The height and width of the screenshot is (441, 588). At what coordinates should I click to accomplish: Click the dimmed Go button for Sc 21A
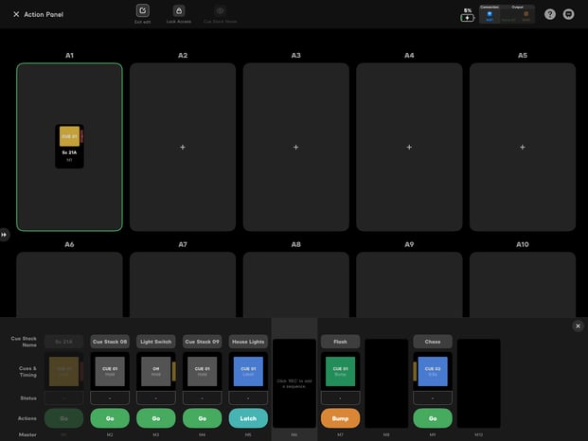pyautogui.click(x=63, y=418)
